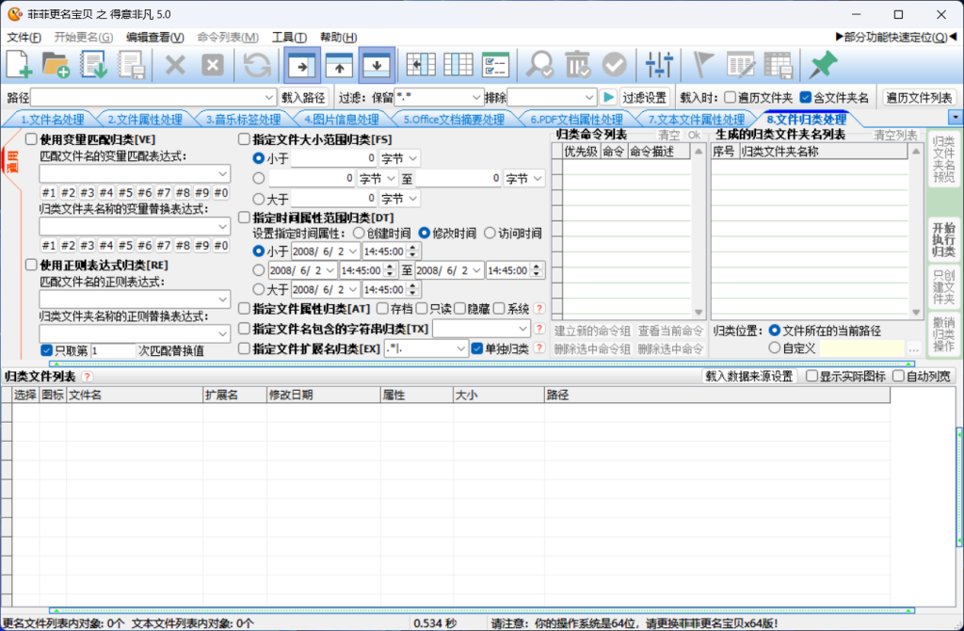Click the checklist toolbar icon
Viewport: 964px width, 631px height.
tap(495, 64)
